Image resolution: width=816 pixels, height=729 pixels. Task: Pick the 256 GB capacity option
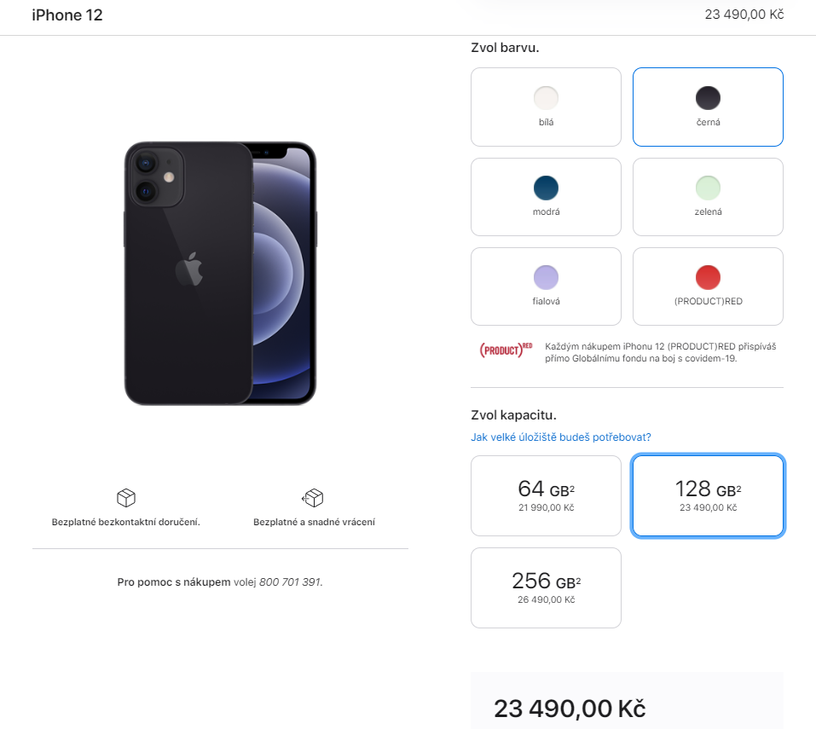[546, 588]
